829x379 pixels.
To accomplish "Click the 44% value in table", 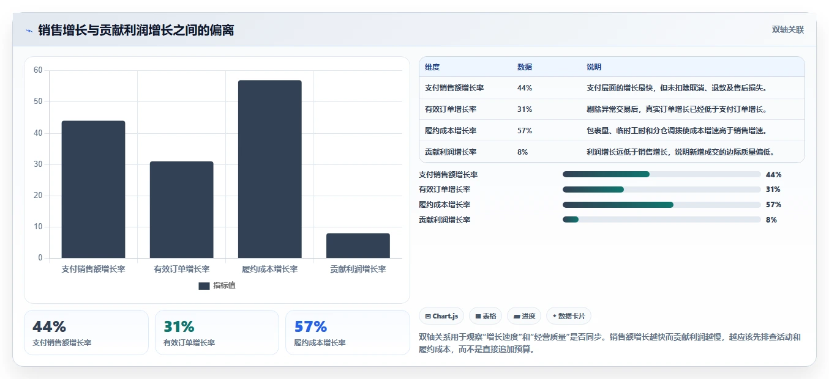I will [525, 88].
